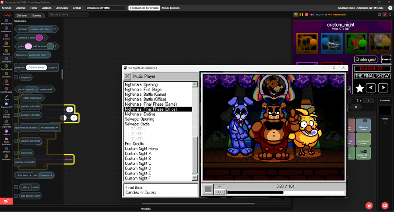Toggle the días desde el 2000 checkbox

click(x=16, y=196)
